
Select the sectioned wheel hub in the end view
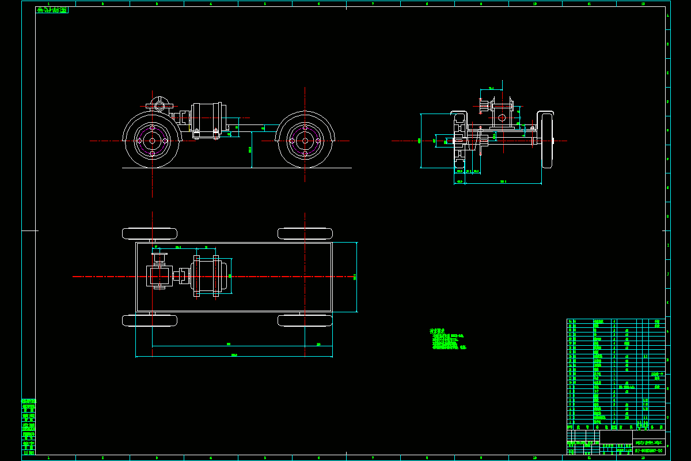coord(460,140)
